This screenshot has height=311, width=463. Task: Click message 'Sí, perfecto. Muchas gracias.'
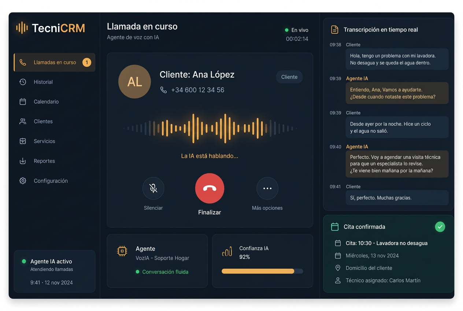(397, 198)
